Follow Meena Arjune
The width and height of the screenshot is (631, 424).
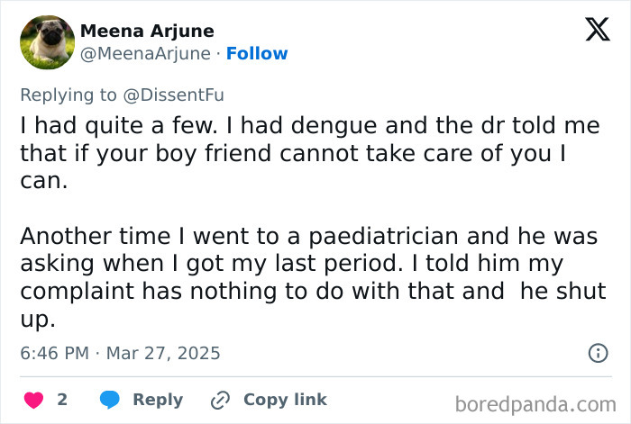tap(257, 53)
